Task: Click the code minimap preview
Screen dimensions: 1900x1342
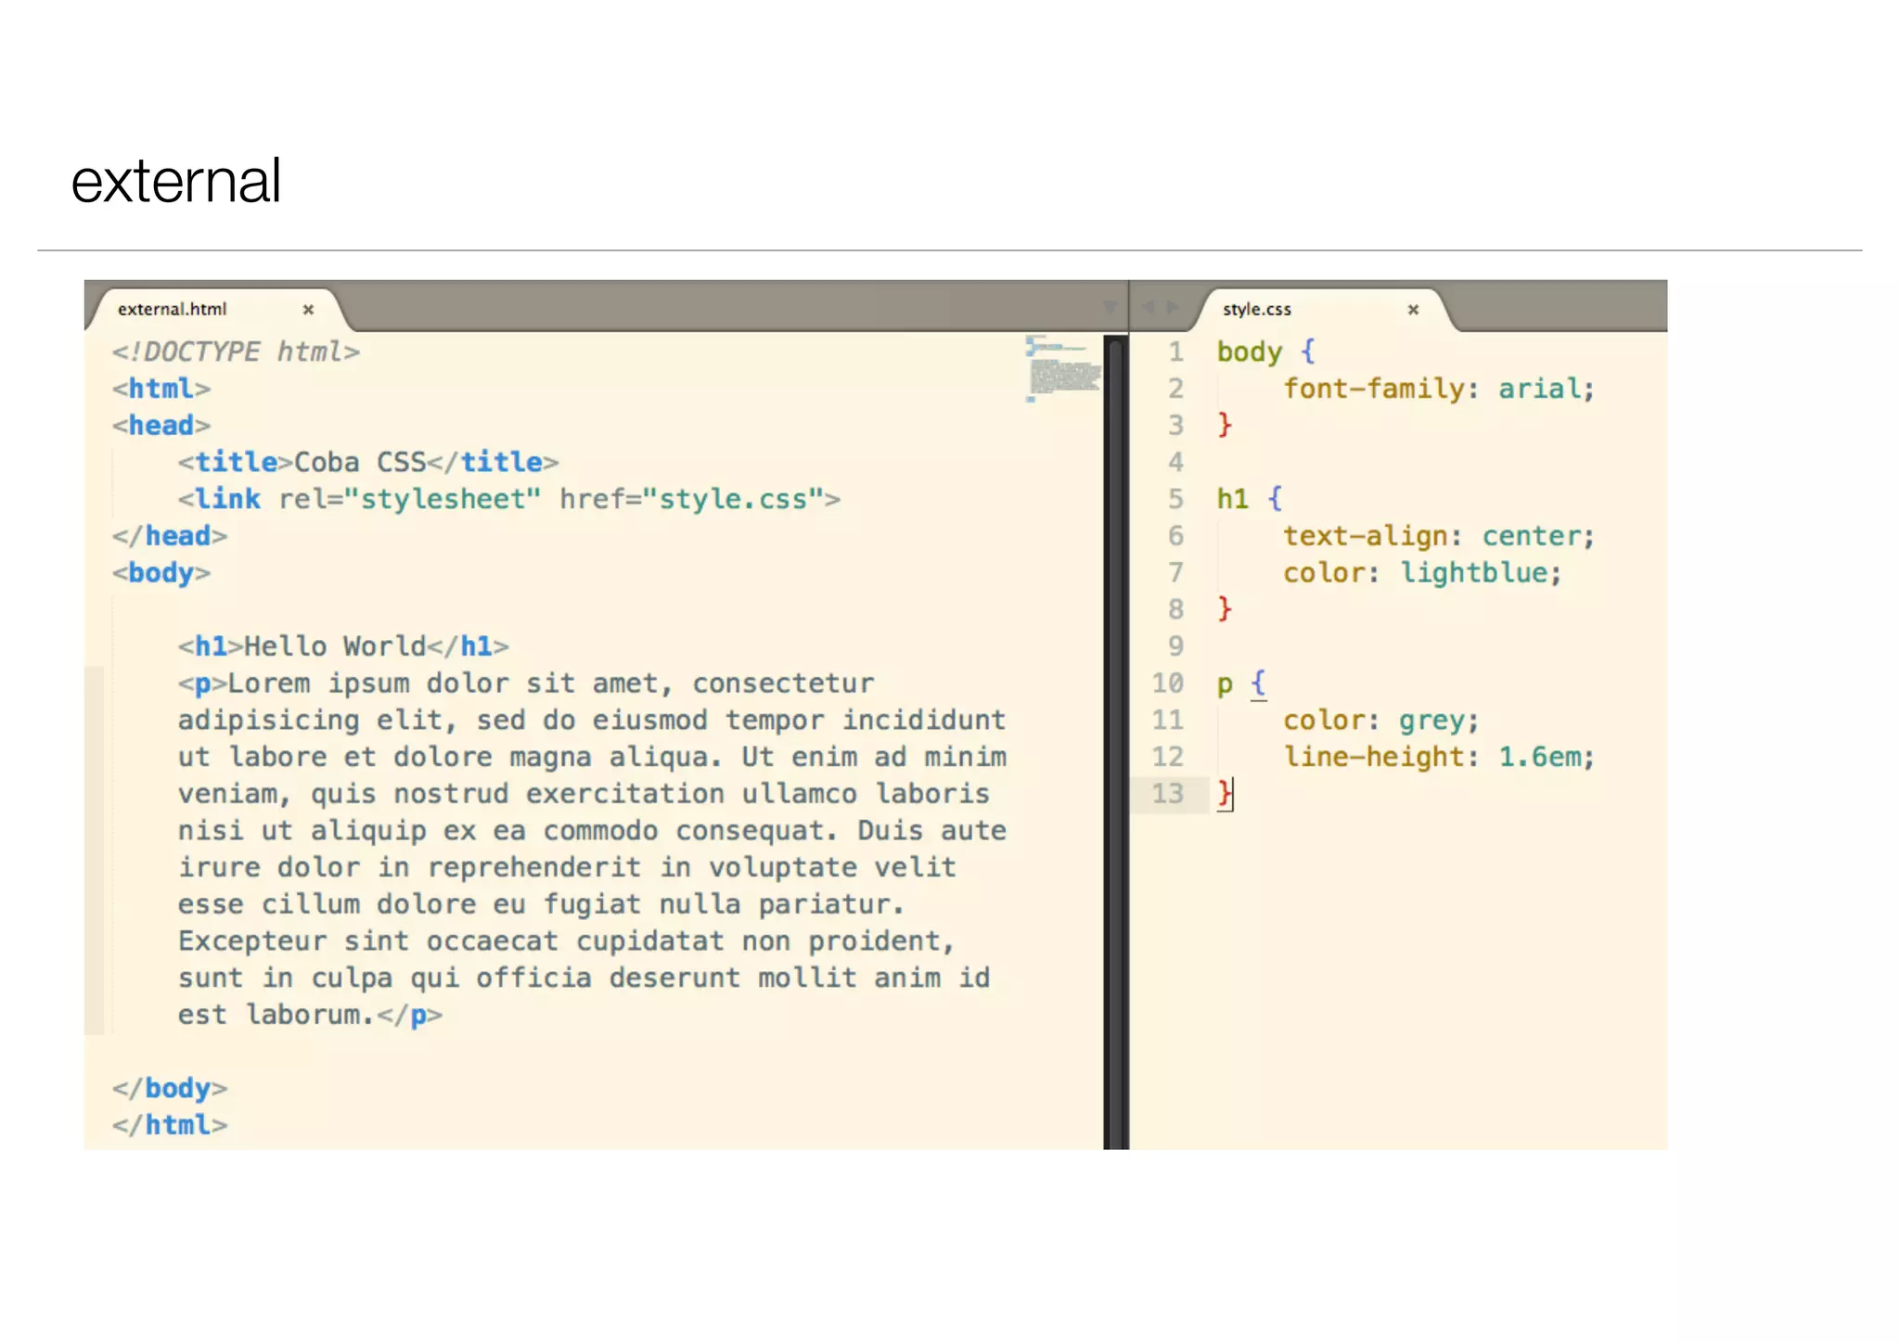Action: click(x=1062, y=371)
